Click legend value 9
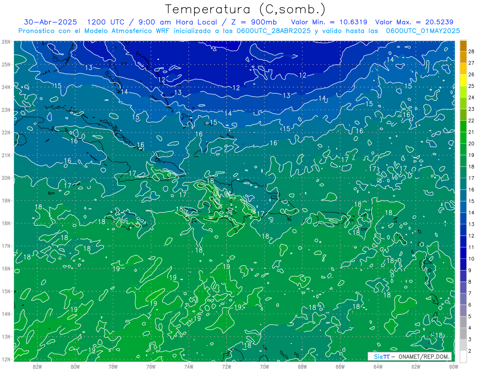 [470, 270]
